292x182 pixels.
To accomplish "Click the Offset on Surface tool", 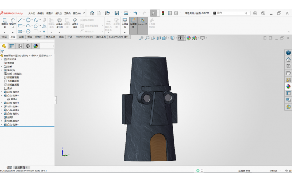I will click(x=75, y=23).
